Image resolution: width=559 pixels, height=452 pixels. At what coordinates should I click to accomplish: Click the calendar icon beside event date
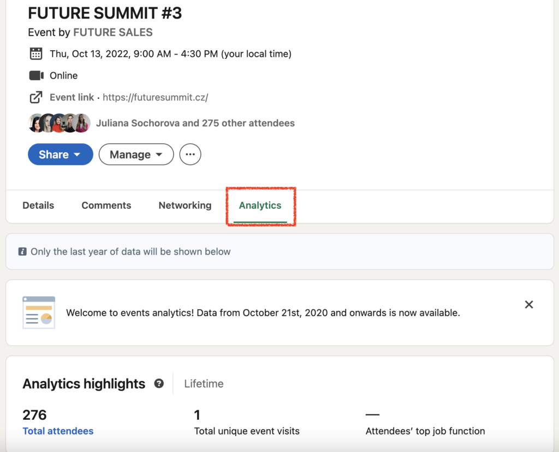coord(35,54)
